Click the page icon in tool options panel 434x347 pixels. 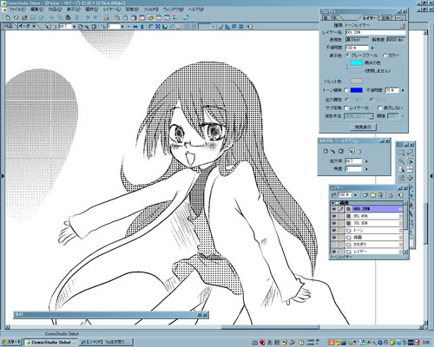click(325, 151)
